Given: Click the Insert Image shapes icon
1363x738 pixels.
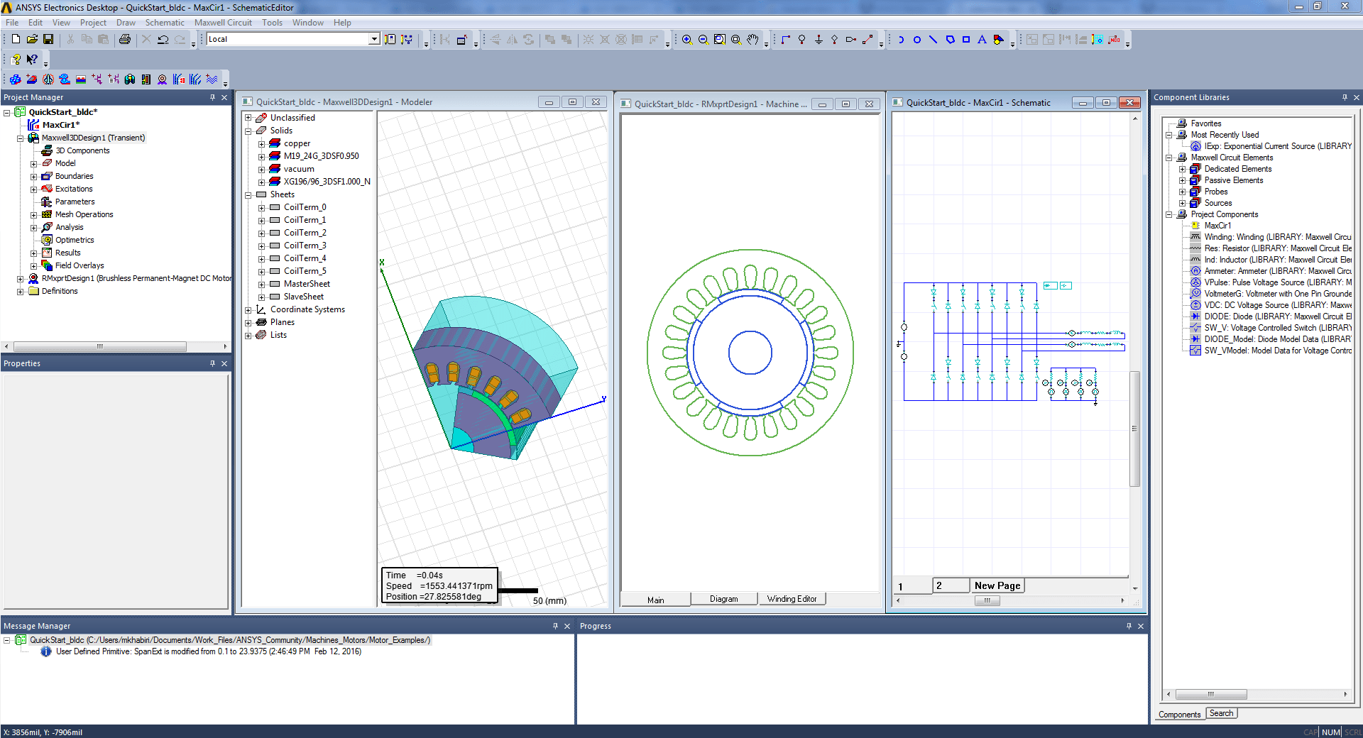Looking at the screenshot, I should pos(999,40).
